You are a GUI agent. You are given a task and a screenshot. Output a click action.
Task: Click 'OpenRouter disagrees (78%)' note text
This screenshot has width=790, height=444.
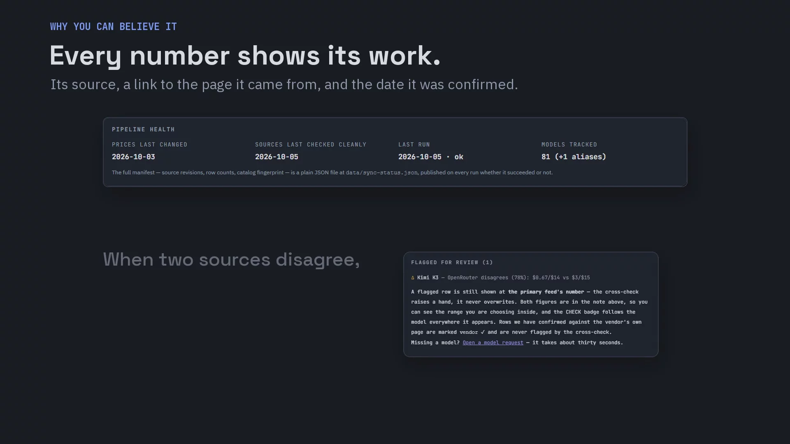487,277
